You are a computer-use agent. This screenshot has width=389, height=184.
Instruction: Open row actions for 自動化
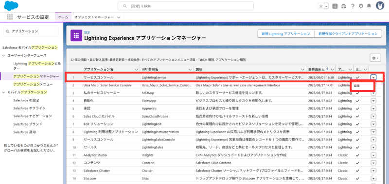click(373, 101)
